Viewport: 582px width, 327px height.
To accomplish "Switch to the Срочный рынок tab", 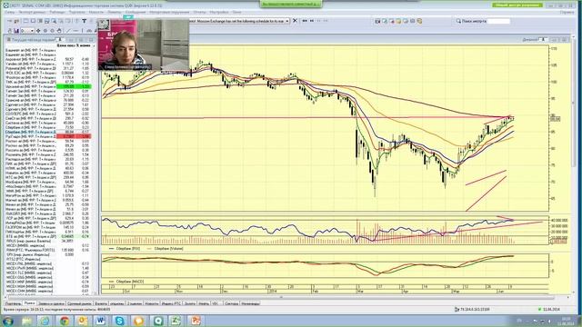I will click(x=79, y=303).
